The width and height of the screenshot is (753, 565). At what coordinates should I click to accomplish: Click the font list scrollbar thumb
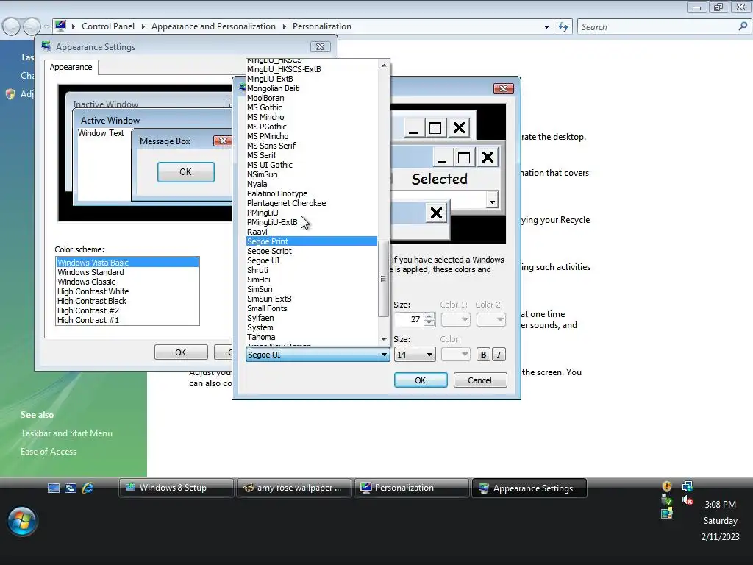383,279
